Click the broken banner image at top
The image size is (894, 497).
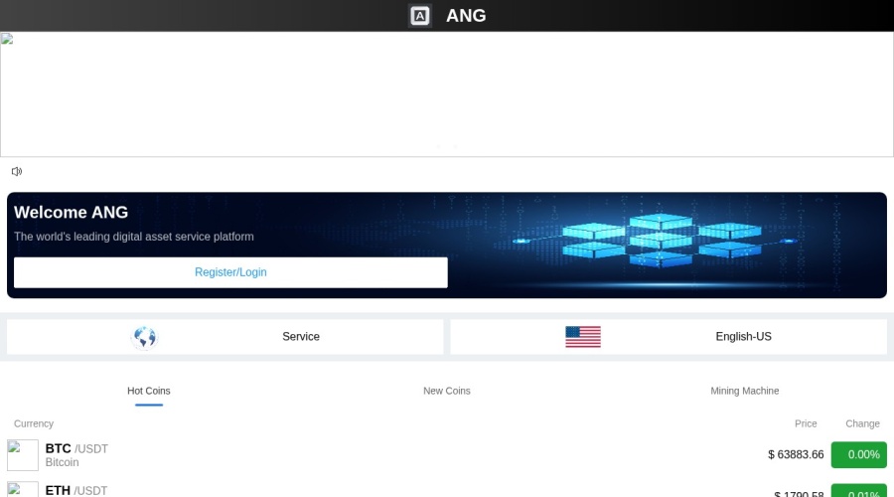pos(447,94)
